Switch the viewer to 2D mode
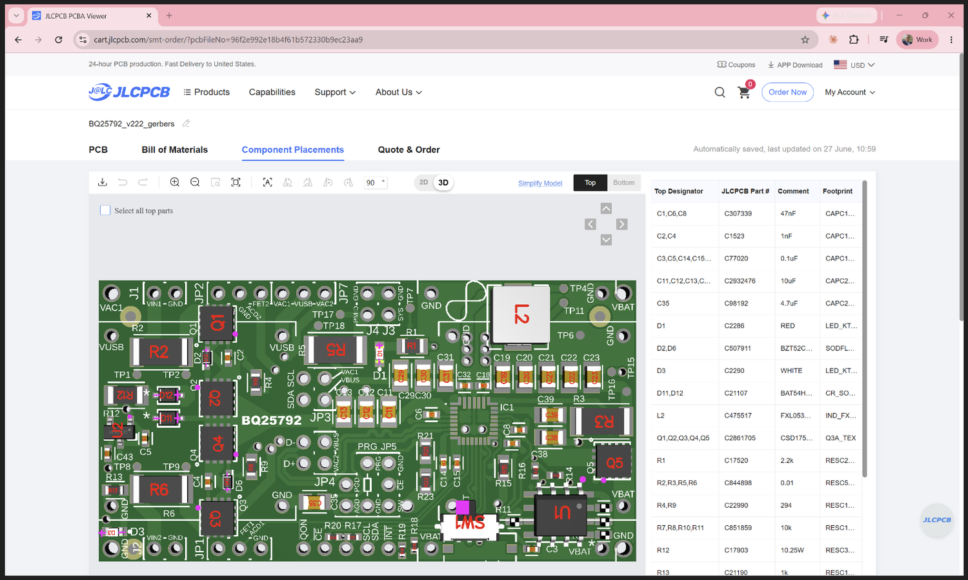Screen dimensions: 968x580 (x=423, y=182)
